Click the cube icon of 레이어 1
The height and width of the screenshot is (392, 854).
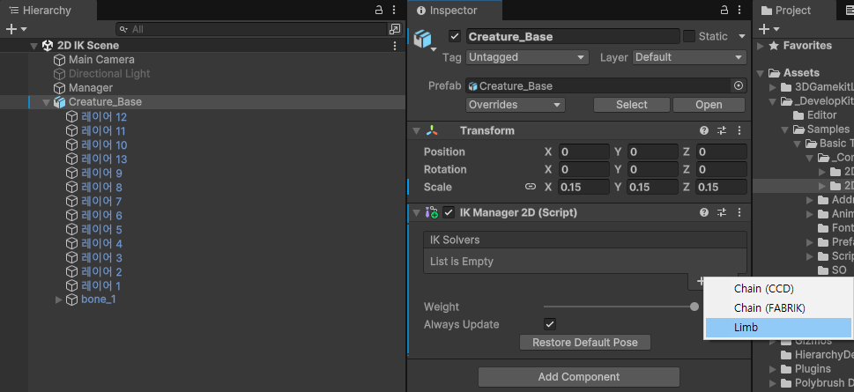[72, 285]
